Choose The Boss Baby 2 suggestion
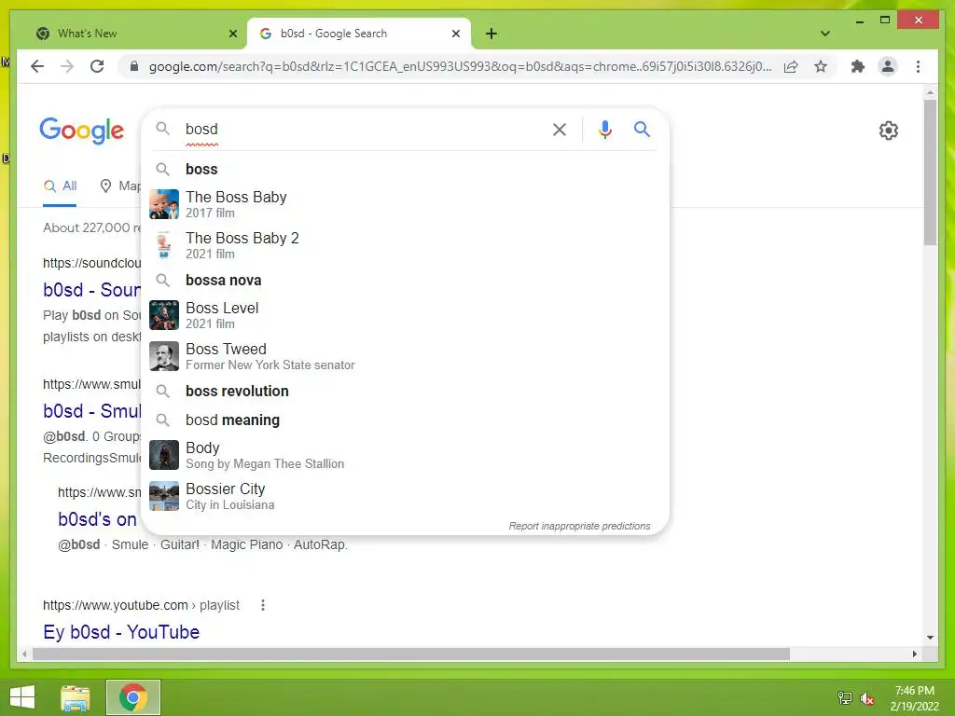 [405, 245]
